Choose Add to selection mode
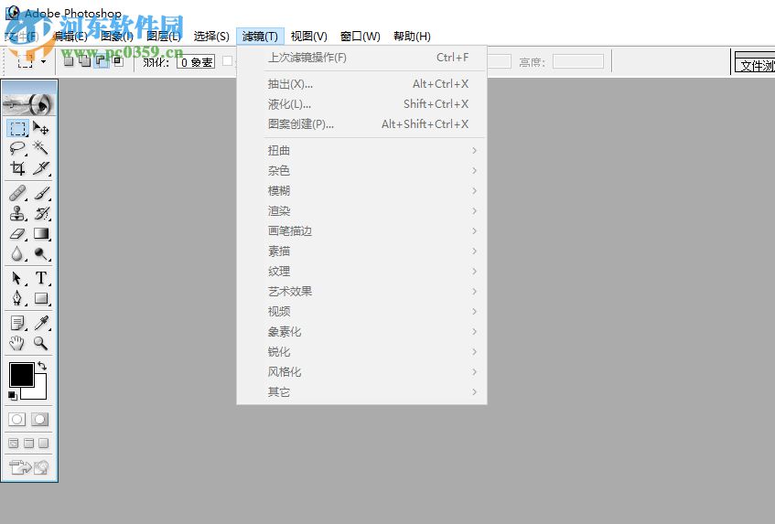775x524 pixels. click(x=85, y=60)
